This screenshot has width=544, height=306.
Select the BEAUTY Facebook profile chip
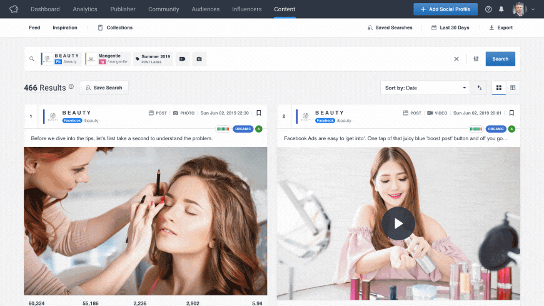pyautogui.click(x=61, y=59)
